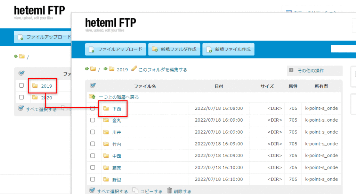Select the checkbox for the 2020 folder
The width and height of the screenshot is (356, 194).
[22, 97]
